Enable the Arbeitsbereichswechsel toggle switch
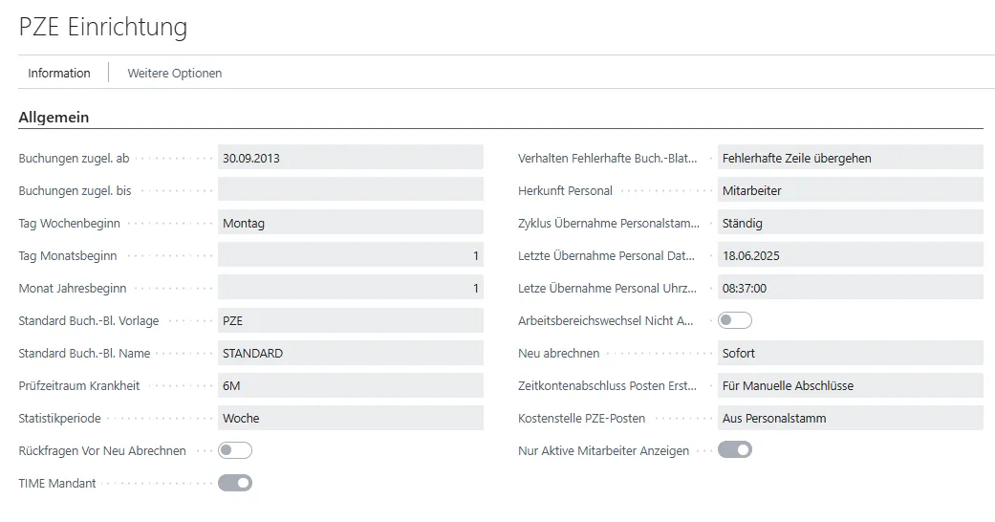The height and width of the screenshot is (522, 995). click(735, 320)
